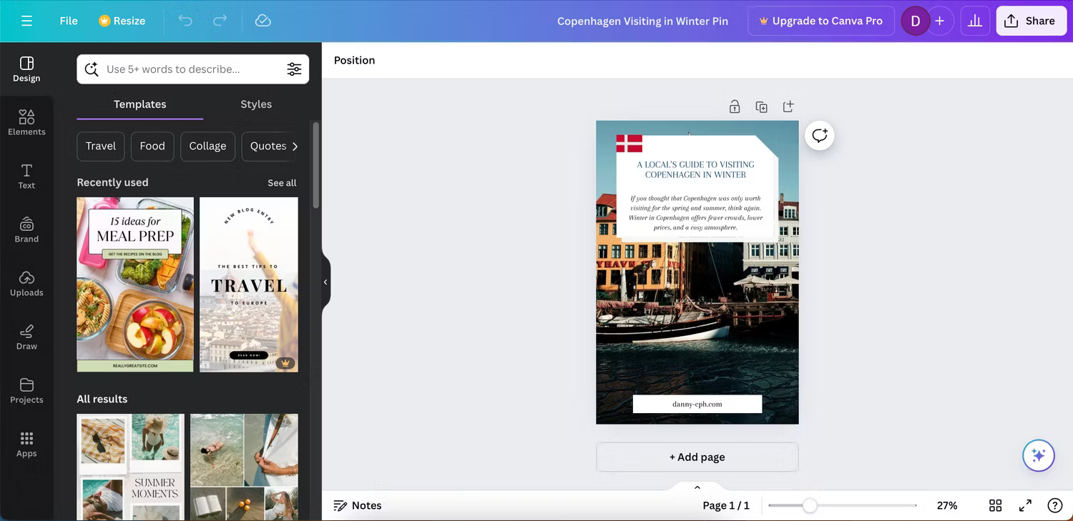Open the Elements panel
Image resolution: width=1073 pixels, height=521 pixels.
[x=26, y=121]
